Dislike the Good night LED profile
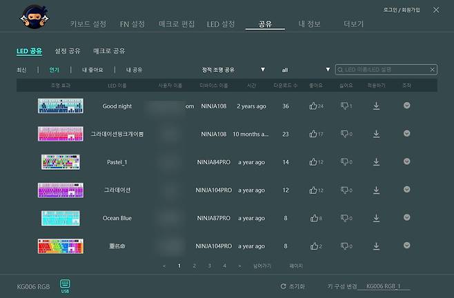Viewport: 454px width, 298px height. point(345,106)
